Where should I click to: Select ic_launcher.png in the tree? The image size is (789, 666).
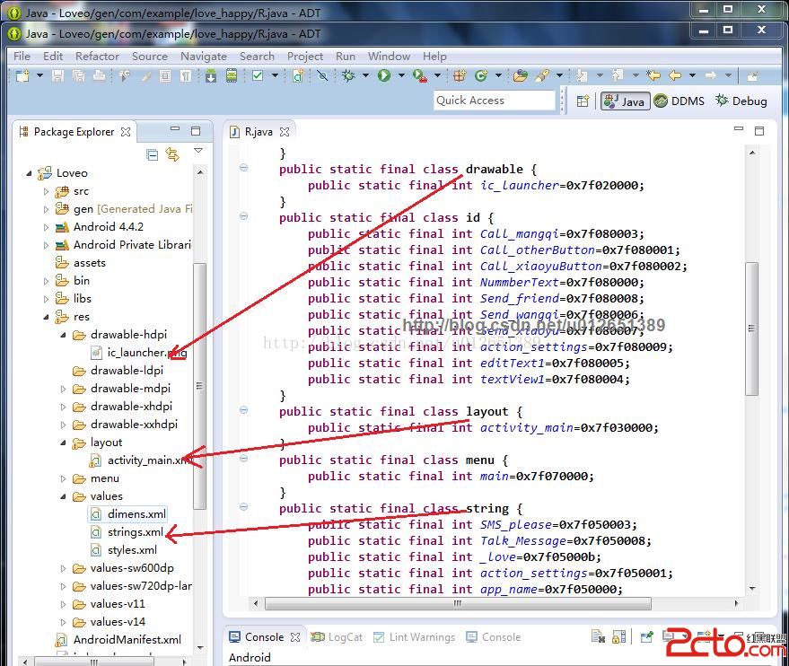tap(139, 353)
